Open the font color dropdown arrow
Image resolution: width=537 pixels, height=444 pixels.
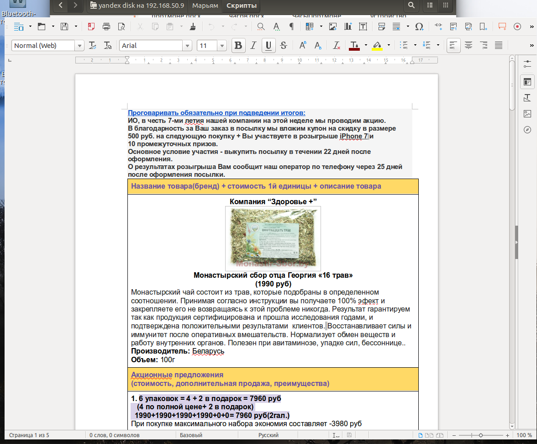[366, 45]
